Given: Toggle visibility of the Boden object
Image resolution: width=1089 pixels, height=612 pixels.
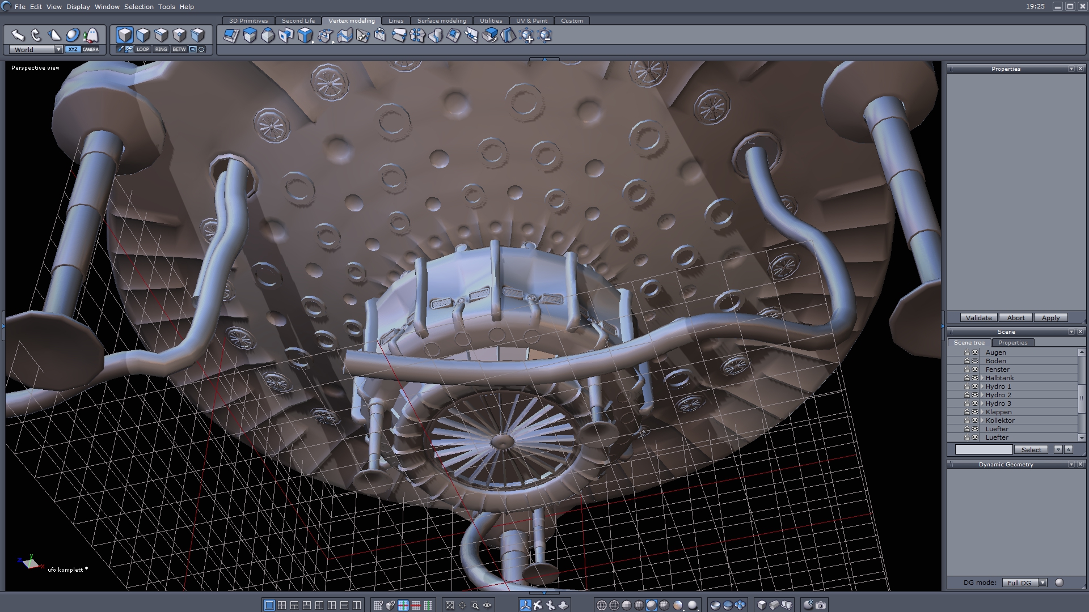Looking at the screenshot, I should pyautogui.click(x=975, y=361).
